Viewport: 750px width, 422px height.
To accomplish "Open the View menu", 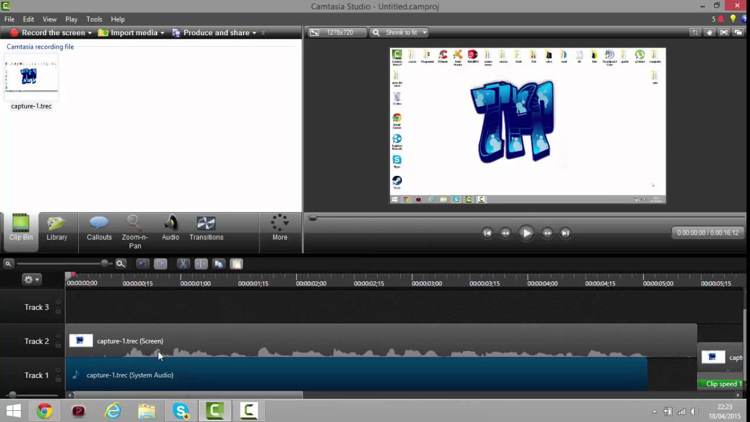I will pyautogui.click(x=49, y=19).
